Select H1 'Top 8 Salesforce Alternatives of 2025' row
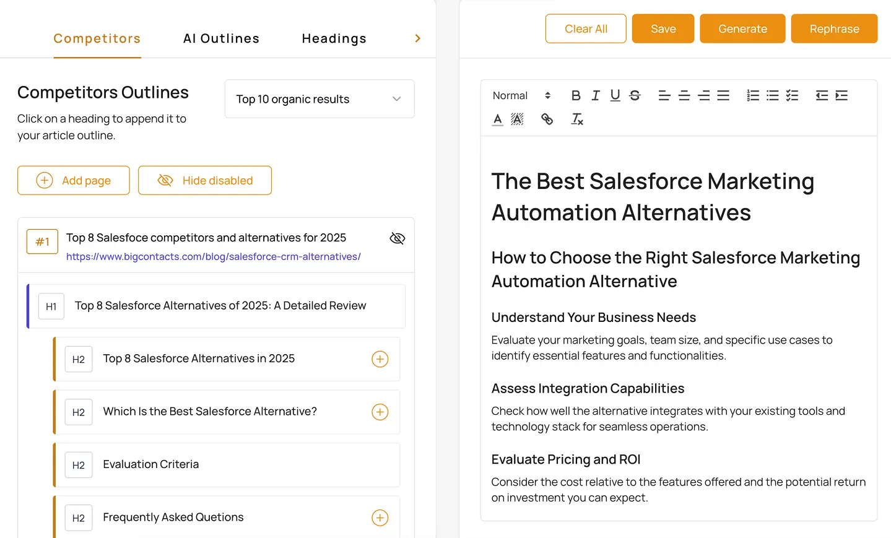The height and width of the screenshot is (538, 891). 217,306
